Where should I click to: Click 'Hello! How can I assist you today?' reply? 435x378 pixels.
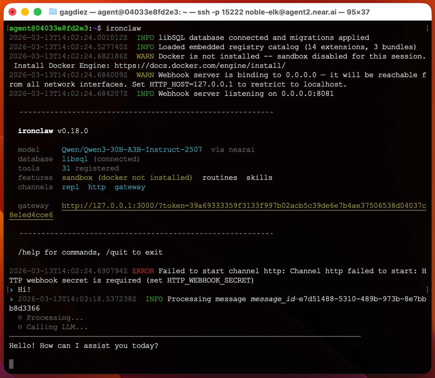coord(84,346)
